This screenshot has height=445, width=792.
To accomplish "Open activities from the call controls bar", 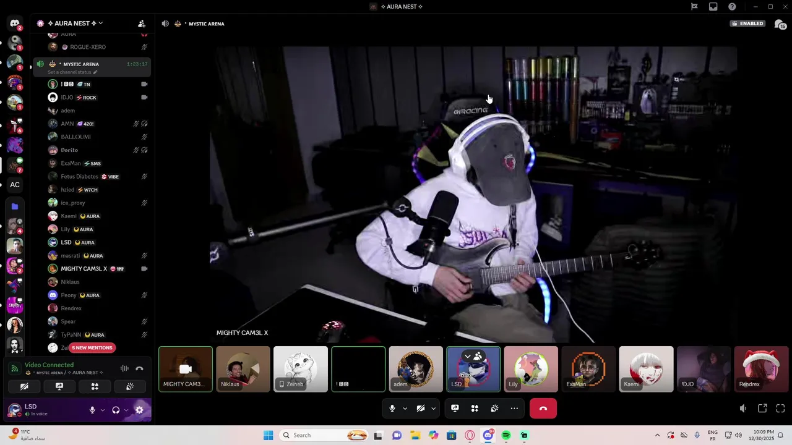I will [475, 409].
